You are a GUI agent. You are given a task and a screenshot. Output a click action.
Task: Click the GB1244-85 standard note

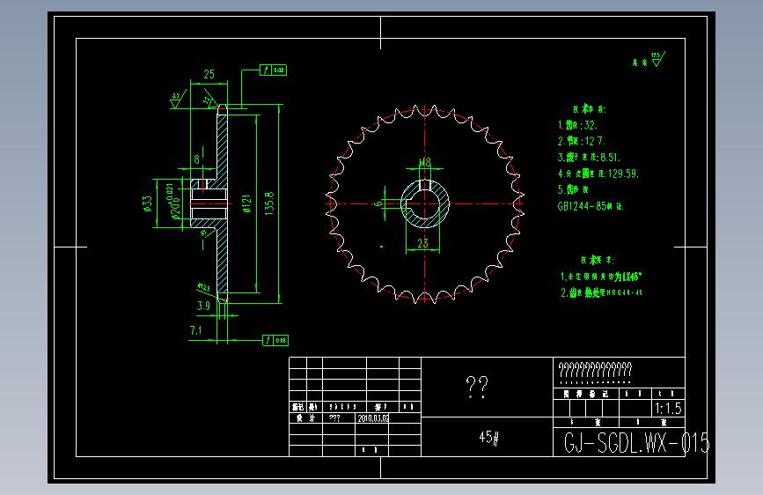(x=590, y=206)
